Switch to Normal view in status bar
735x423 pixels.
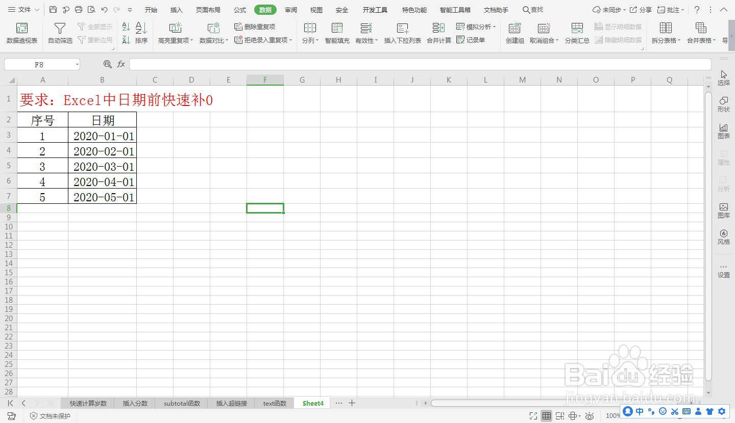point(547,416)
